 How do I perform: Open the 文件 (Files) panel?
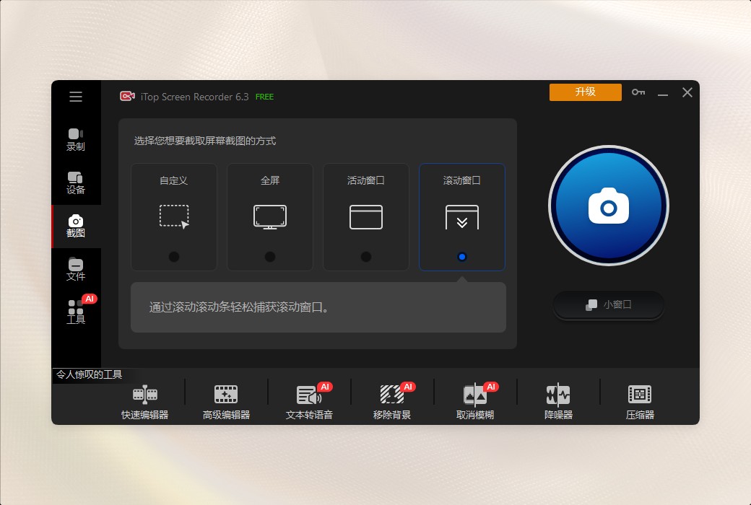point(76,270)
